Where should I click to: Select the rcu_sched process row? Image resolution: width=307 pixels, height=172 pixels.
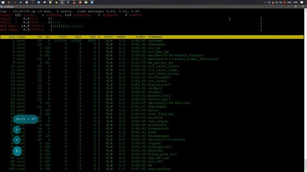[x=152, y=81]
